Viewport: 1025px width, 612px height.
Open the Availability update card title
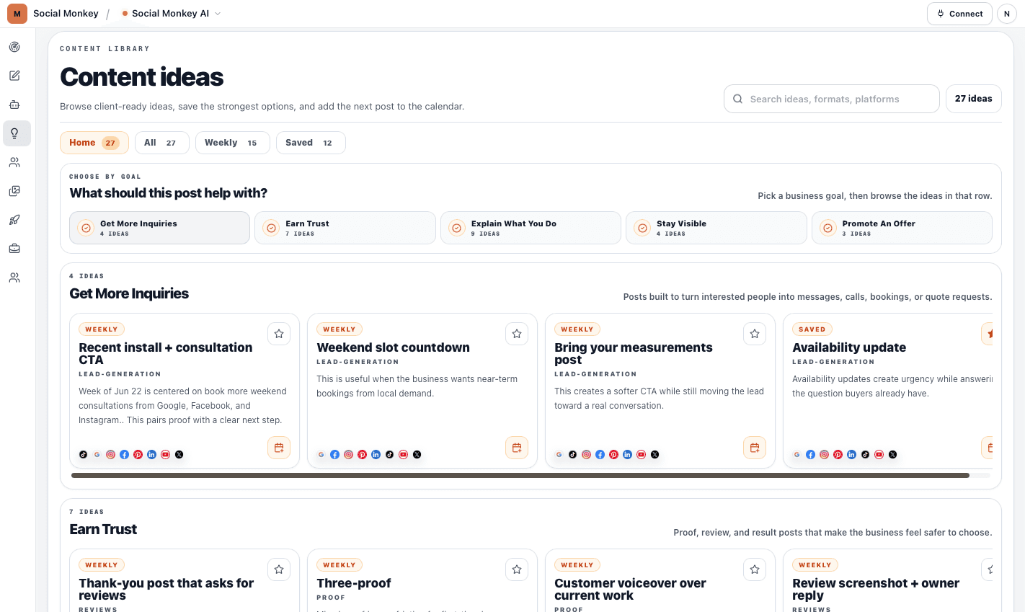click(x=849, y=347)
